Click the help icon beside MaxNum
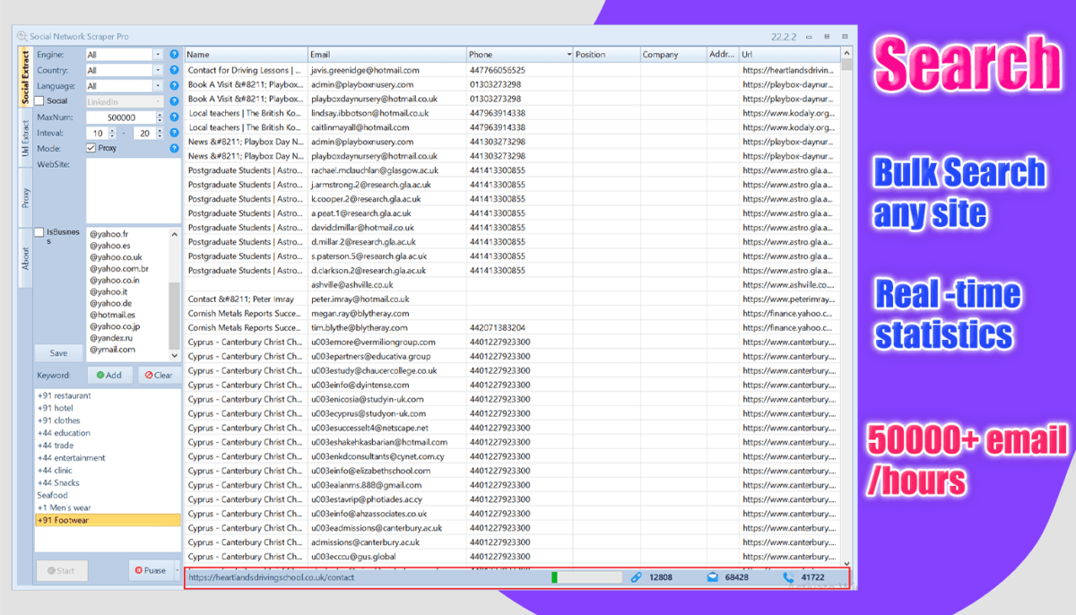 click(175, 117)
